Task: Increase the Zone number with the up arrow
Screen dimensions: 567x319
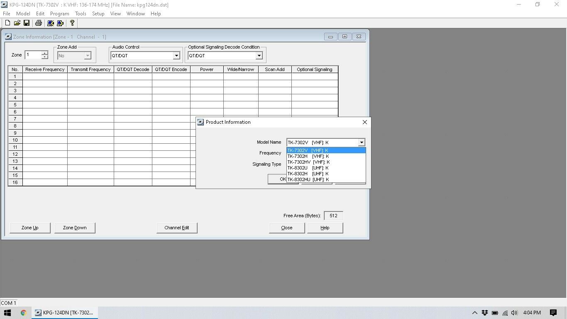Action: coord(45,53)
